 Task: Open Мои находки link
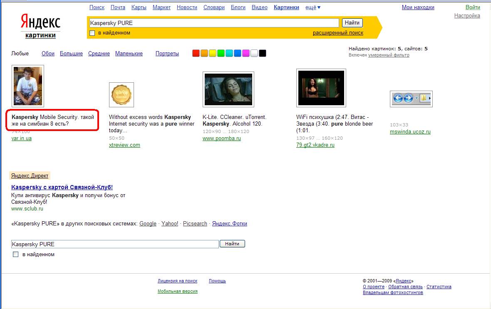(418, 7)
